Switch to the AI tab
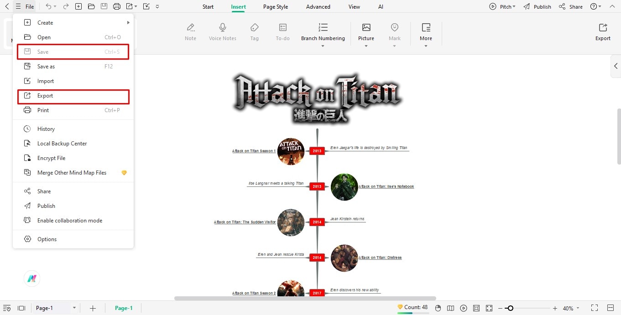 [381, 7]
